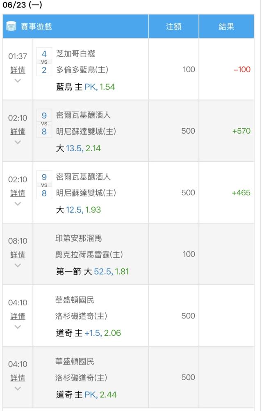Image resolution: width=264 pixels, height=411 pixels.
Task: Expand chevron under 道奇 PK 2.44 bet
Action: tap(18, 388)
